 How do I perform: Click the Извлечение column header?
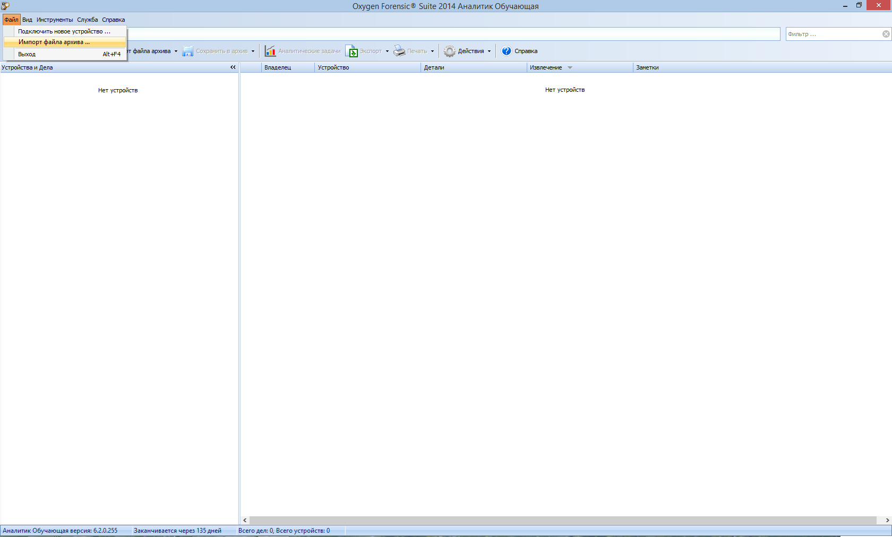pos(580,67)
